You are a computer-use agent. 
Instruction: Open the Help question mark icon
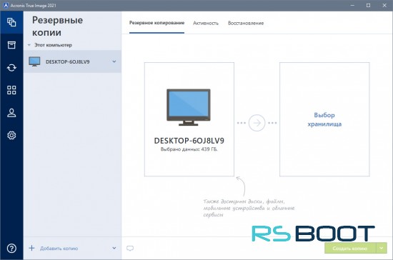(x=11, y=249)
